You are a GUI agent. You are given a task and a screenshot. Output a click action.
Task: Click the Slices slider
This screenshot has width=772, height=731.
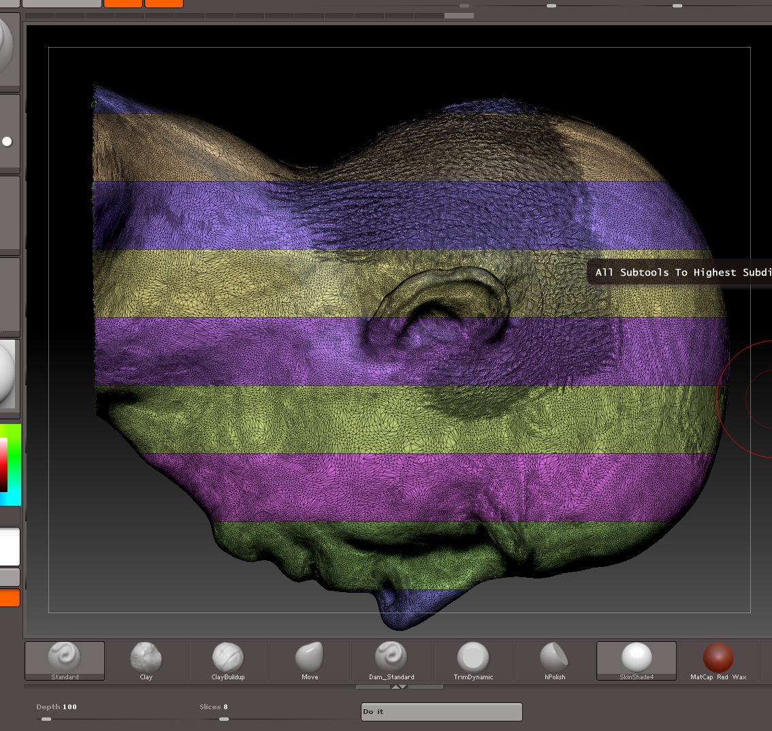coord(278,713)
